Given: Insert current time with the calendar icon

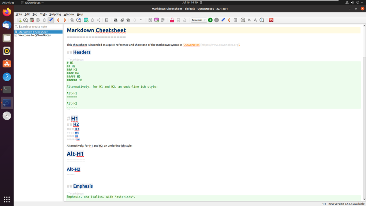Looking at the screenshot, I should pyautogui.click(x=163, y=20).
